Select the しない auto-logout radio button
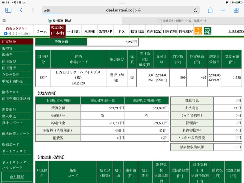Viewport: 244px width, 183px height. tap(18, 34)
